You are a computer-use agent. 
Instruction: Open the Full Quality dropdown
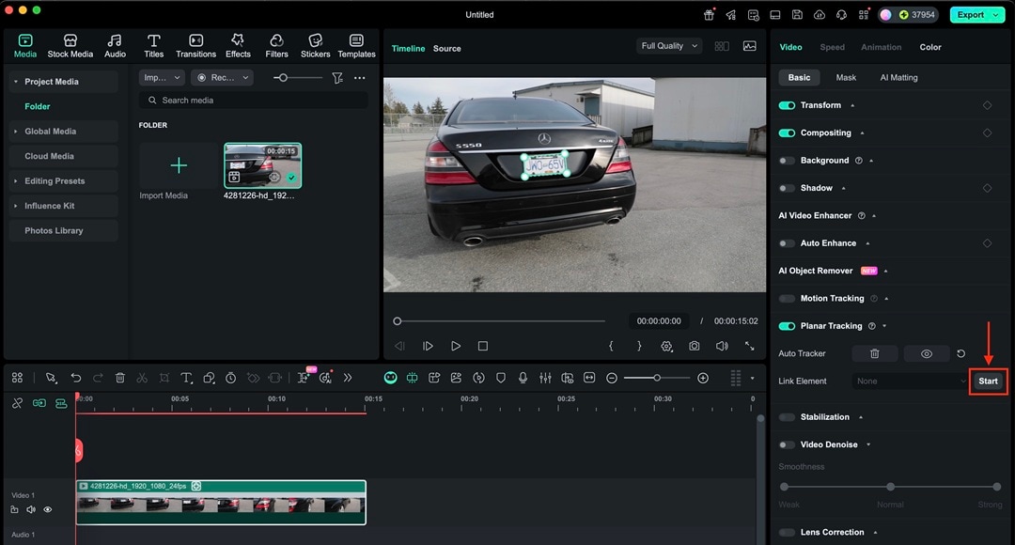pyautogui.click(x=669, y=46)
